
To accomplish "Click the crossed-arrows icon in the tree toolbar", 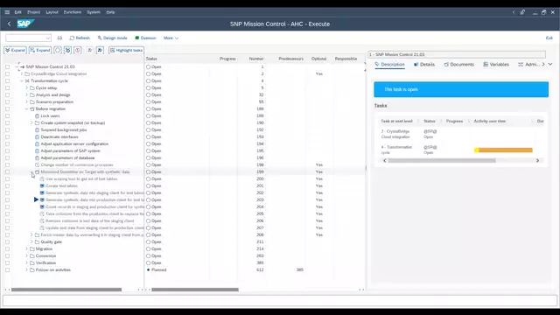I will tap(68, 51).
